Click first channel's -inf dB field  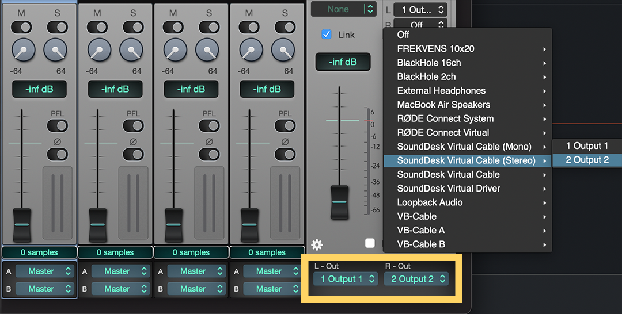(39, 89)
